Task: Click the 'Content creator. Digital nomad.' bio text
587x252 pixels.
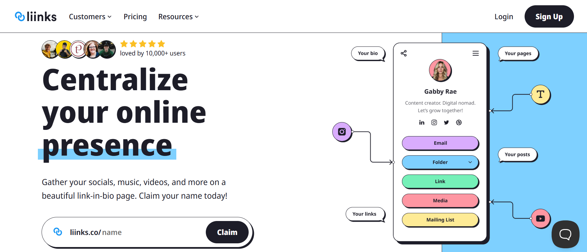Action: pyautogui.click(x=440, y=103)
